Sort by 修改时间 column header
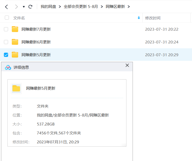The image size is (192, 161). 153,18
